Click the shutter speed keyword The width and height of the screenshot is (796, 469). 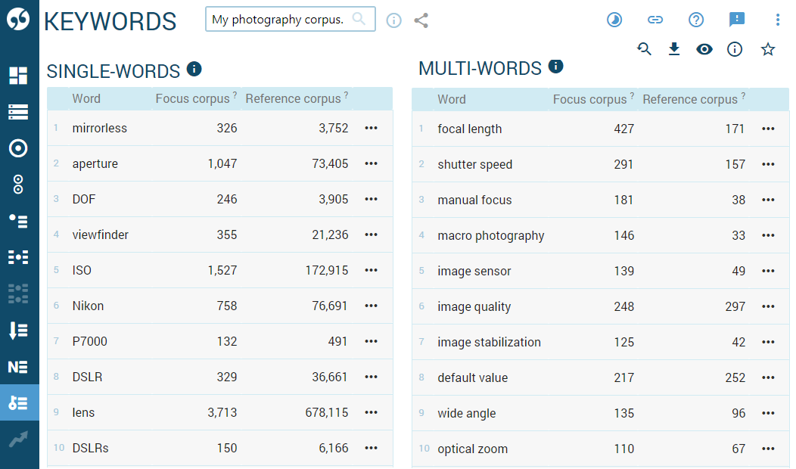[474, 164]
